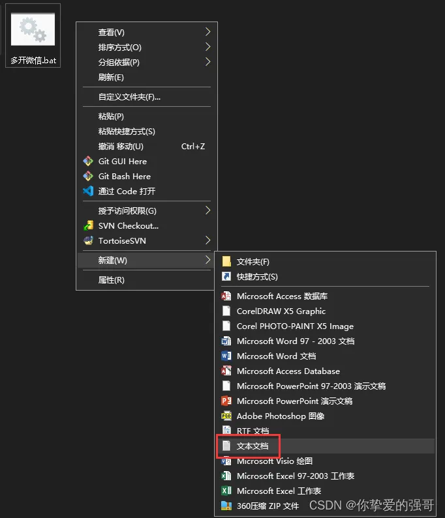The image size is (445, 518).
Task: Click the 授予访问权限(G) label
Action: coord(127,210)
